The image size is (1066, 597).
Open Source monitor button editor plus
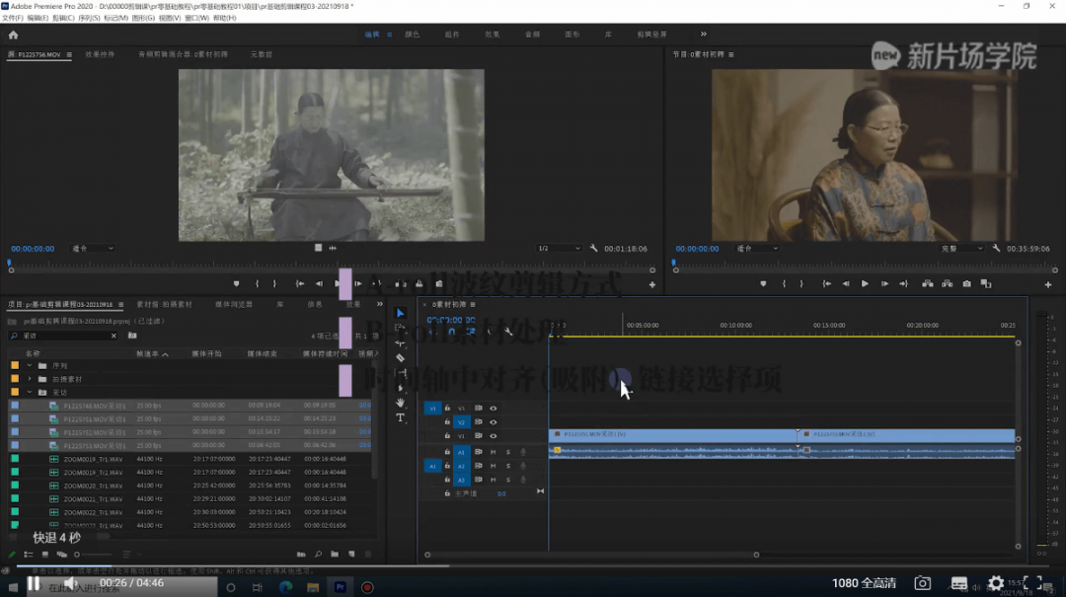tap(652, 284)
